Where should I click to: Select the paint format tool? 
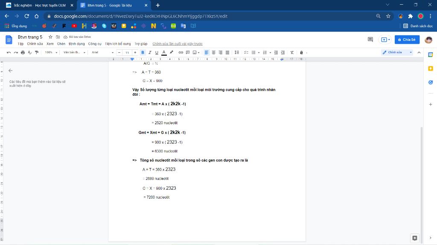tap(37, 52)
